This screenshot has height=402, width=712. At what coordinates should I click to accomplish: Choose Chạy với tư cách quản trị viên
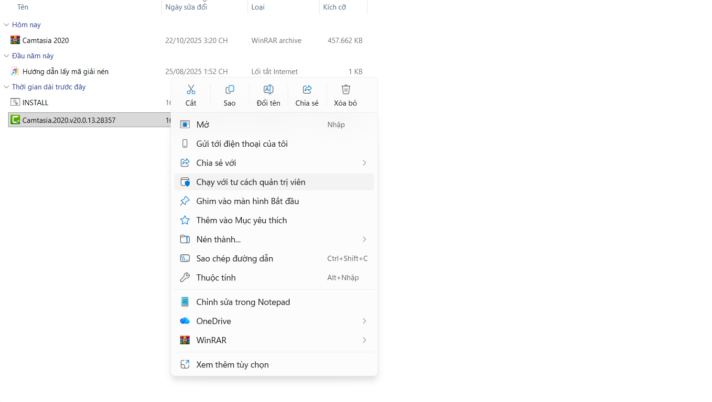[250, 182]
